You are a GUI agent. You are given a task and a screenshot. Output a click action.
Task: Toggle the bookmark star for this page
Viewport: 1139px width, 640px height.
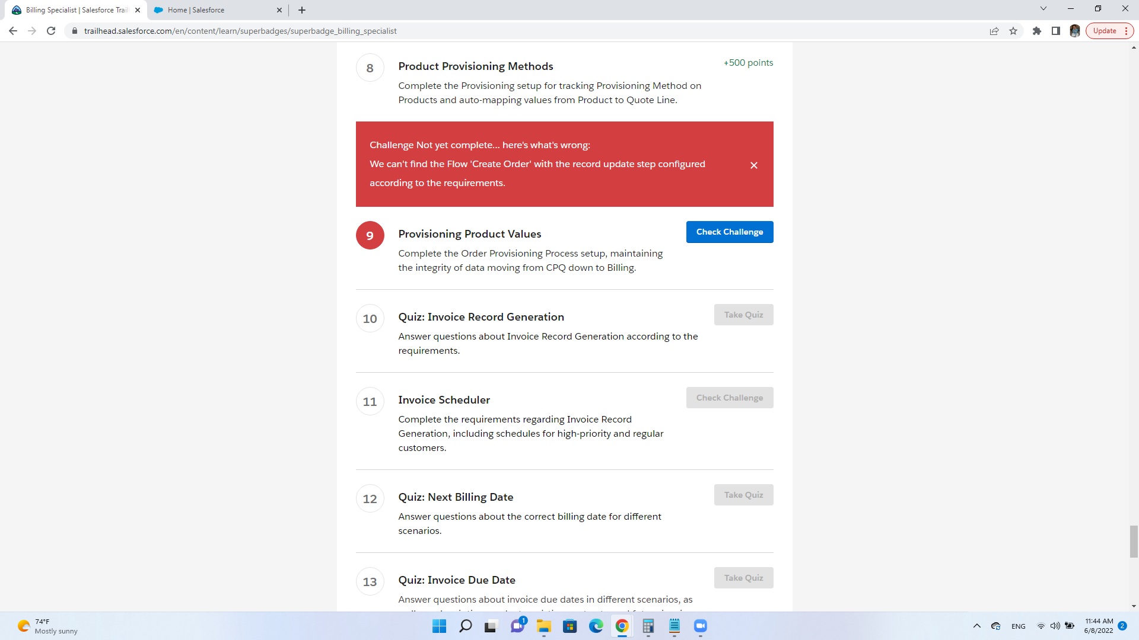[x=1013, y=31]
